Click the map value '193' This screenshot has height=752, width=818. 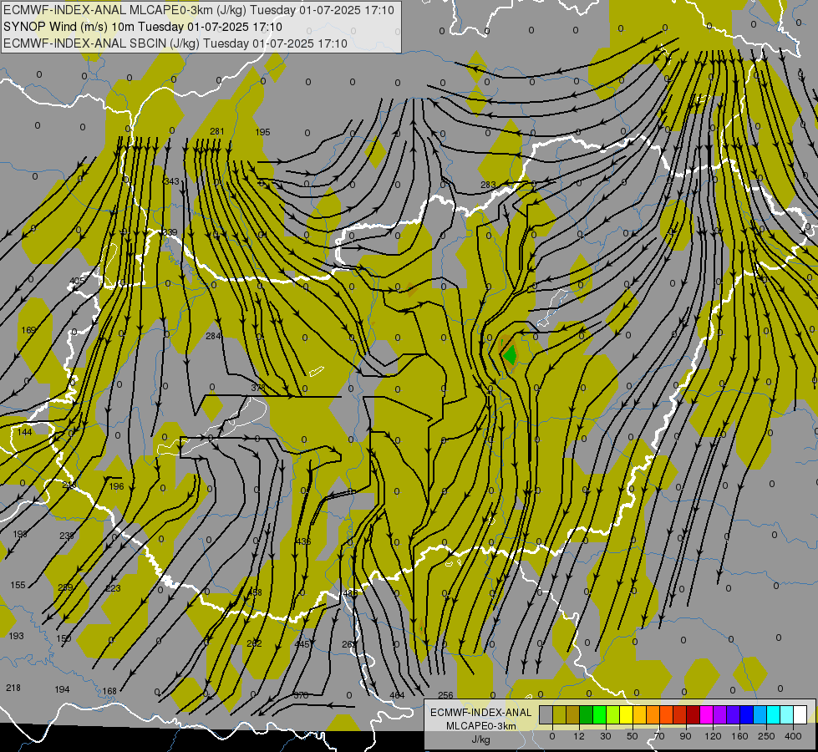[x=16, y=636]
